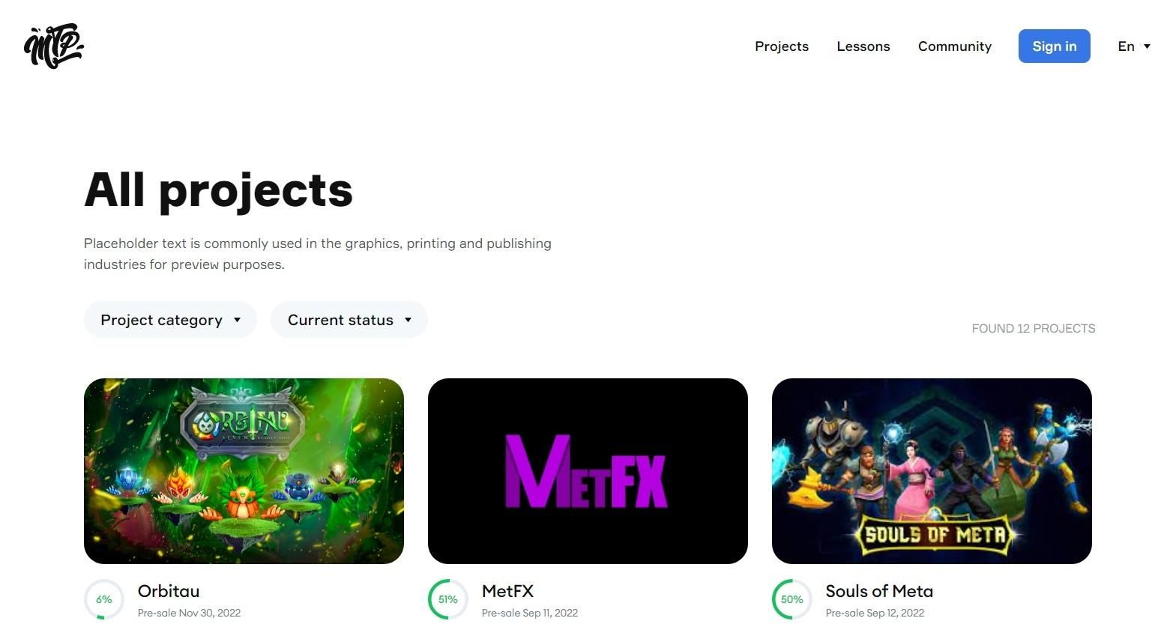Open the En language selector
The width and height of the screenshot is (1176, 642).
[1133, 46]
